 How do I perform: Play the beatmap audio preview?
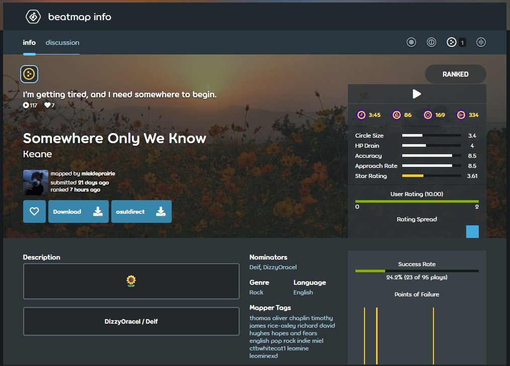[417, 94]
